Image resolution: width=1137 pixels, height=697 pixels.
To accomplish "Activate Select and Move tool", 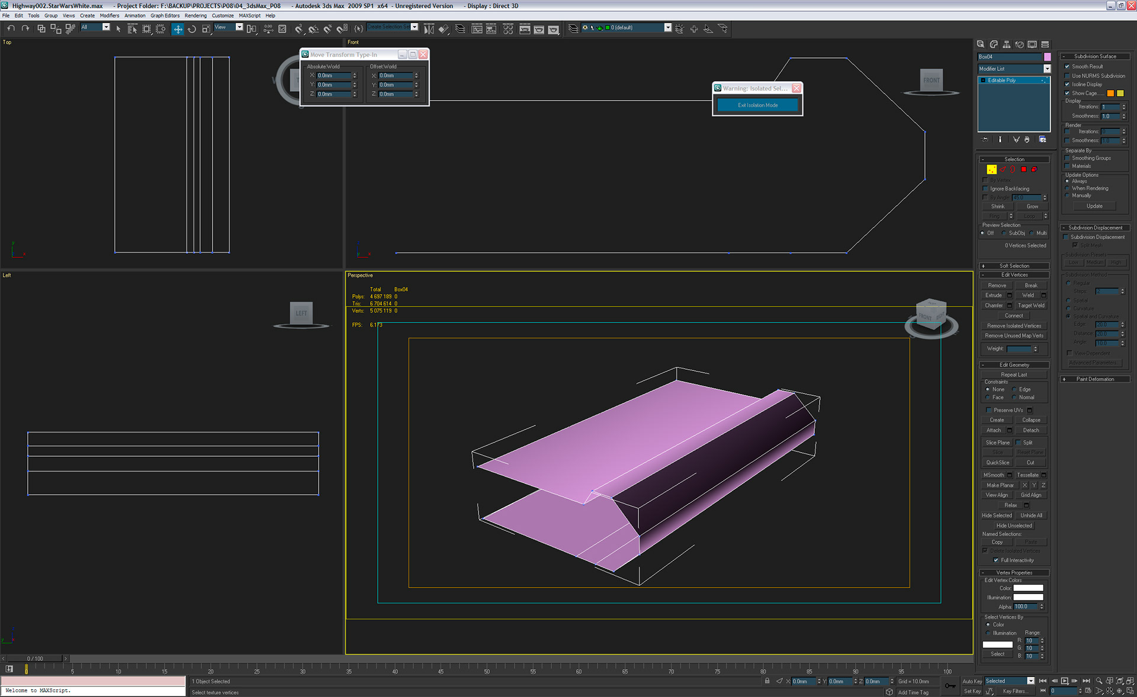I will 178,28.
